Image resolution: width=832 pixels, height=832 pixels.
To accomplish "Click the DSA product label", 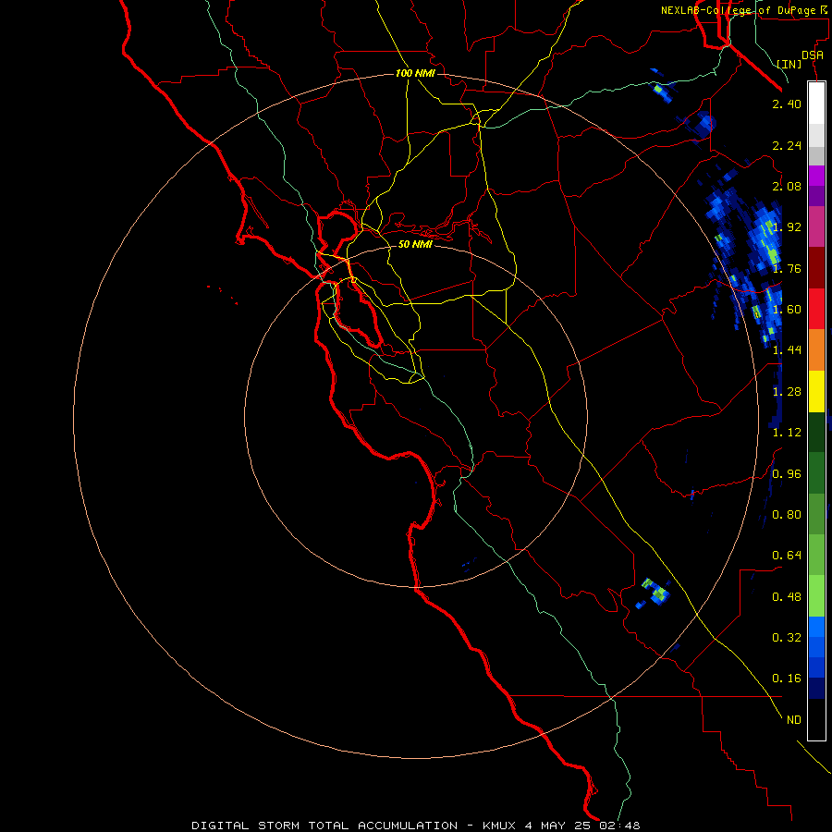I will point(813,55).
